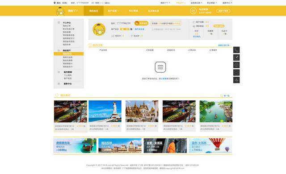Click the account security level progress bar

pos(126,29)
